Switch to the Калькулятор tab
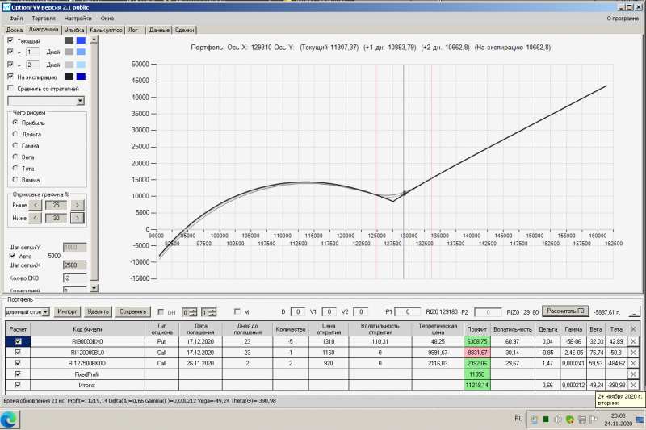 [106, 30]
